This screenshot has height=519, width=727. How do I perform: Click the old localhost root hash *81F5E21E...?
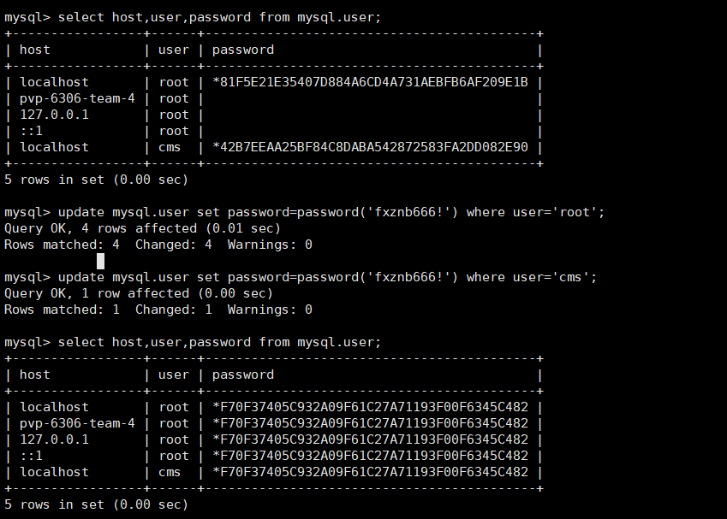(370, 82)
